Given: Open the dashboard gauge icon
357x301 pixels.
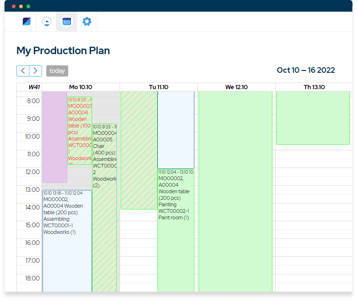Looking at the screenshot, I should coord(47,21).
